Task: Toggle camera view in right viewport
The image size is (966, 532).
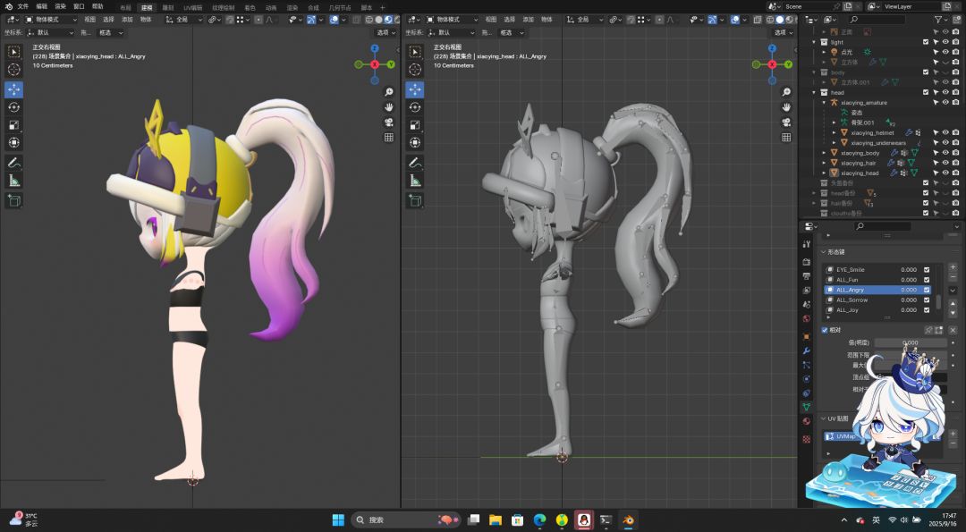Action: [x=787, y=122]
